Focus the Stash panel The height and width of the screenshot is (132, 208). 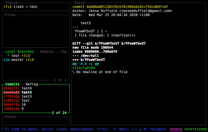(36, 121)
